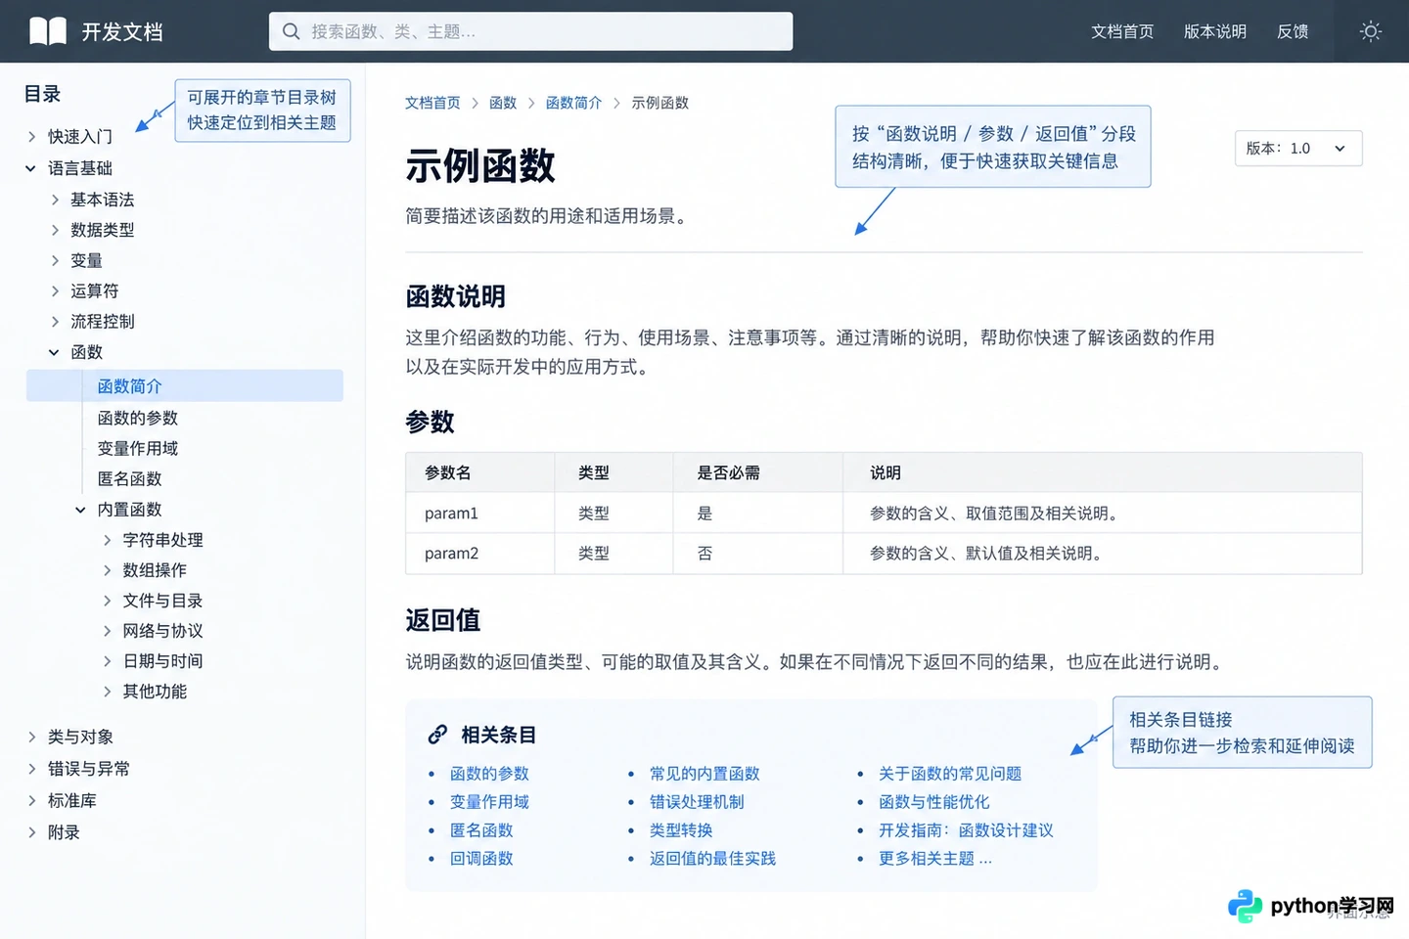The height and width of the screenshot is (939, 1409).
Task: Expand the 字符串处理 item
Action: pos(108,540)
